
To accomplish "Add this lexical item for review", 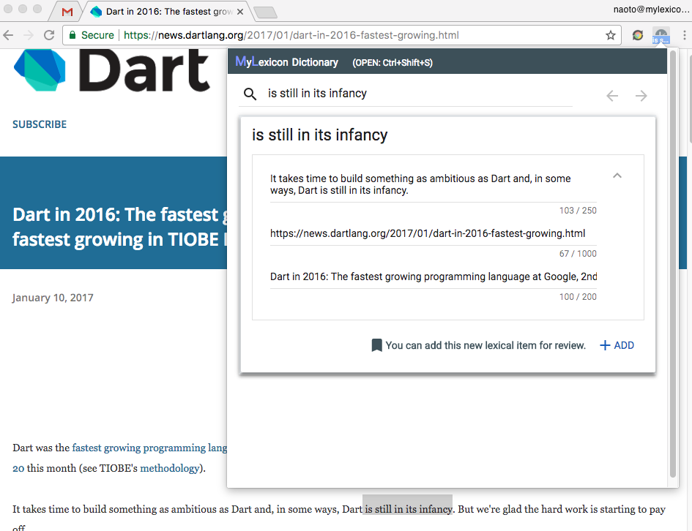I will [x=617, y=345].
